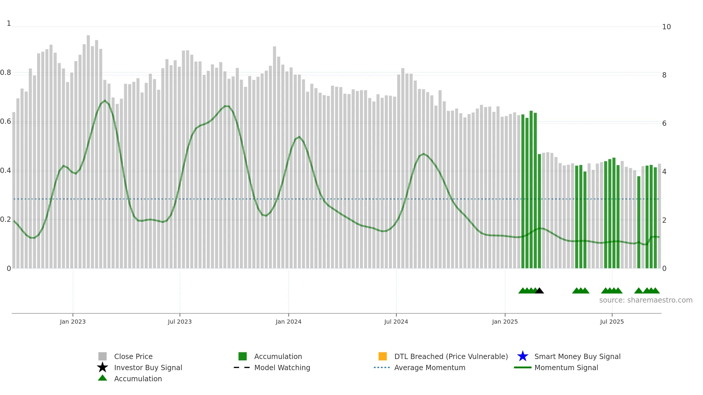Click the DTL Breached (Price Vulnerable) label
Screen dimensions: 703x395
451,356
